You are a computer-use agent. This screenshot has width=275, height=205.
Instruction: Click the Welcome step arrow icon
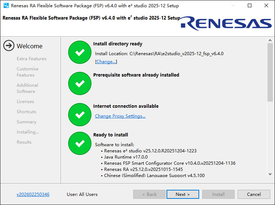(x=9, y=46)
